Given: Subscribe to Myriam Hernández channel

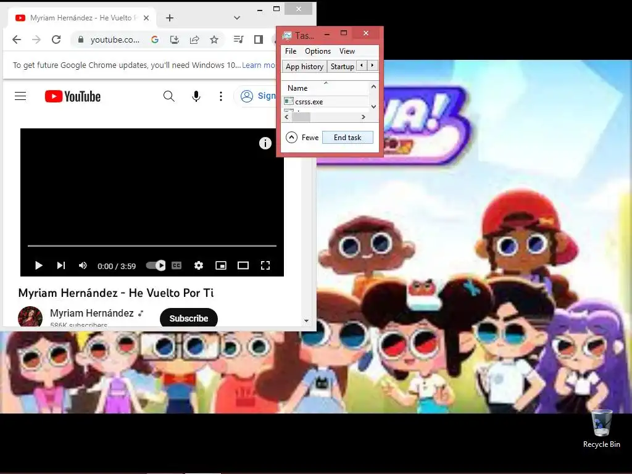Looking at the screenshot, I should pyautogui.click(x=189, y=318).
